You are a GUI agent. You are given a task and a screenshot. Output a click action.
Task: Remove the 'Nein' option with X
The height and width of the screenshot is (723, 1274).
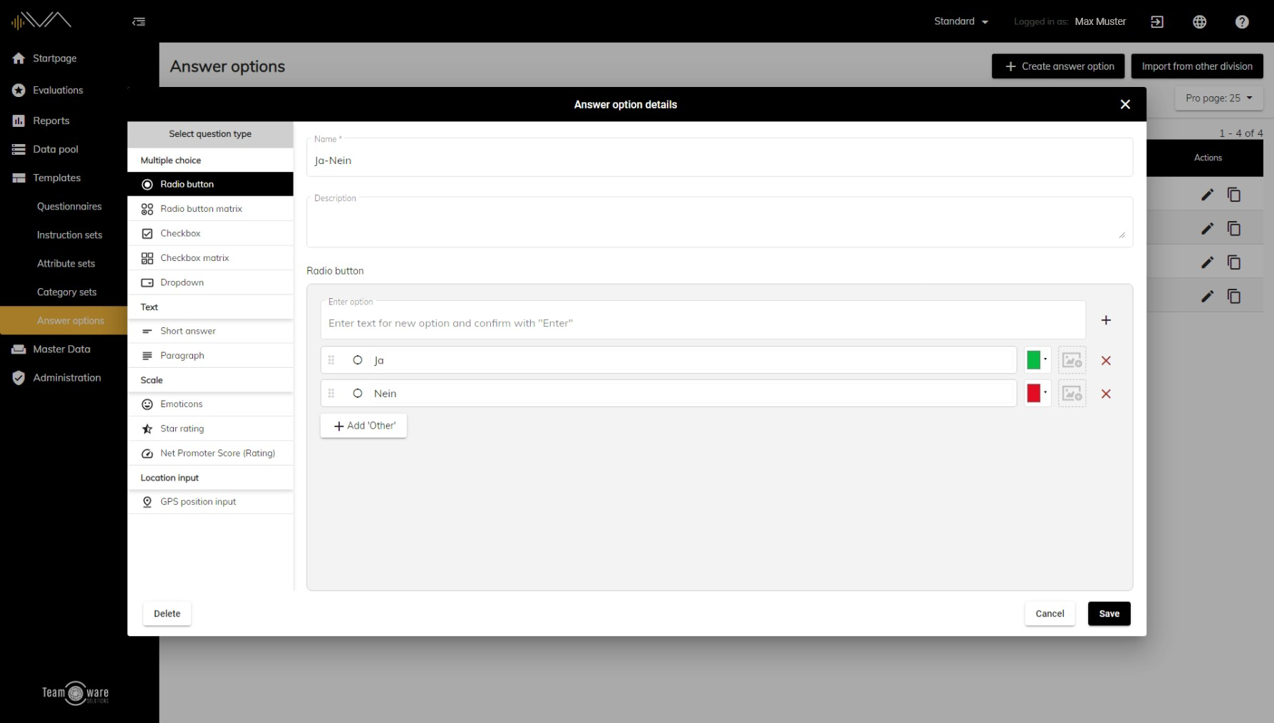(x=1106, y=394)
